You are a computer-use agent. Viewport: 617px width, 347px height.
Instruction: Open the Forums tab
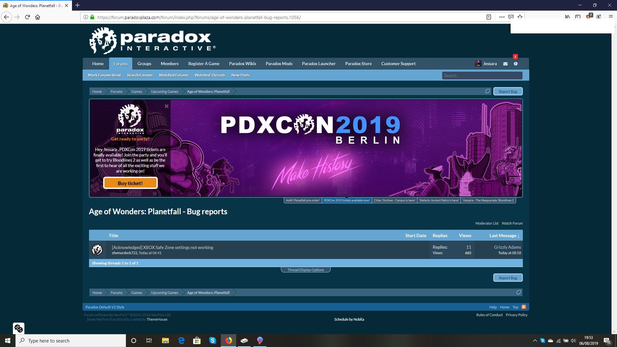point(121,64)
